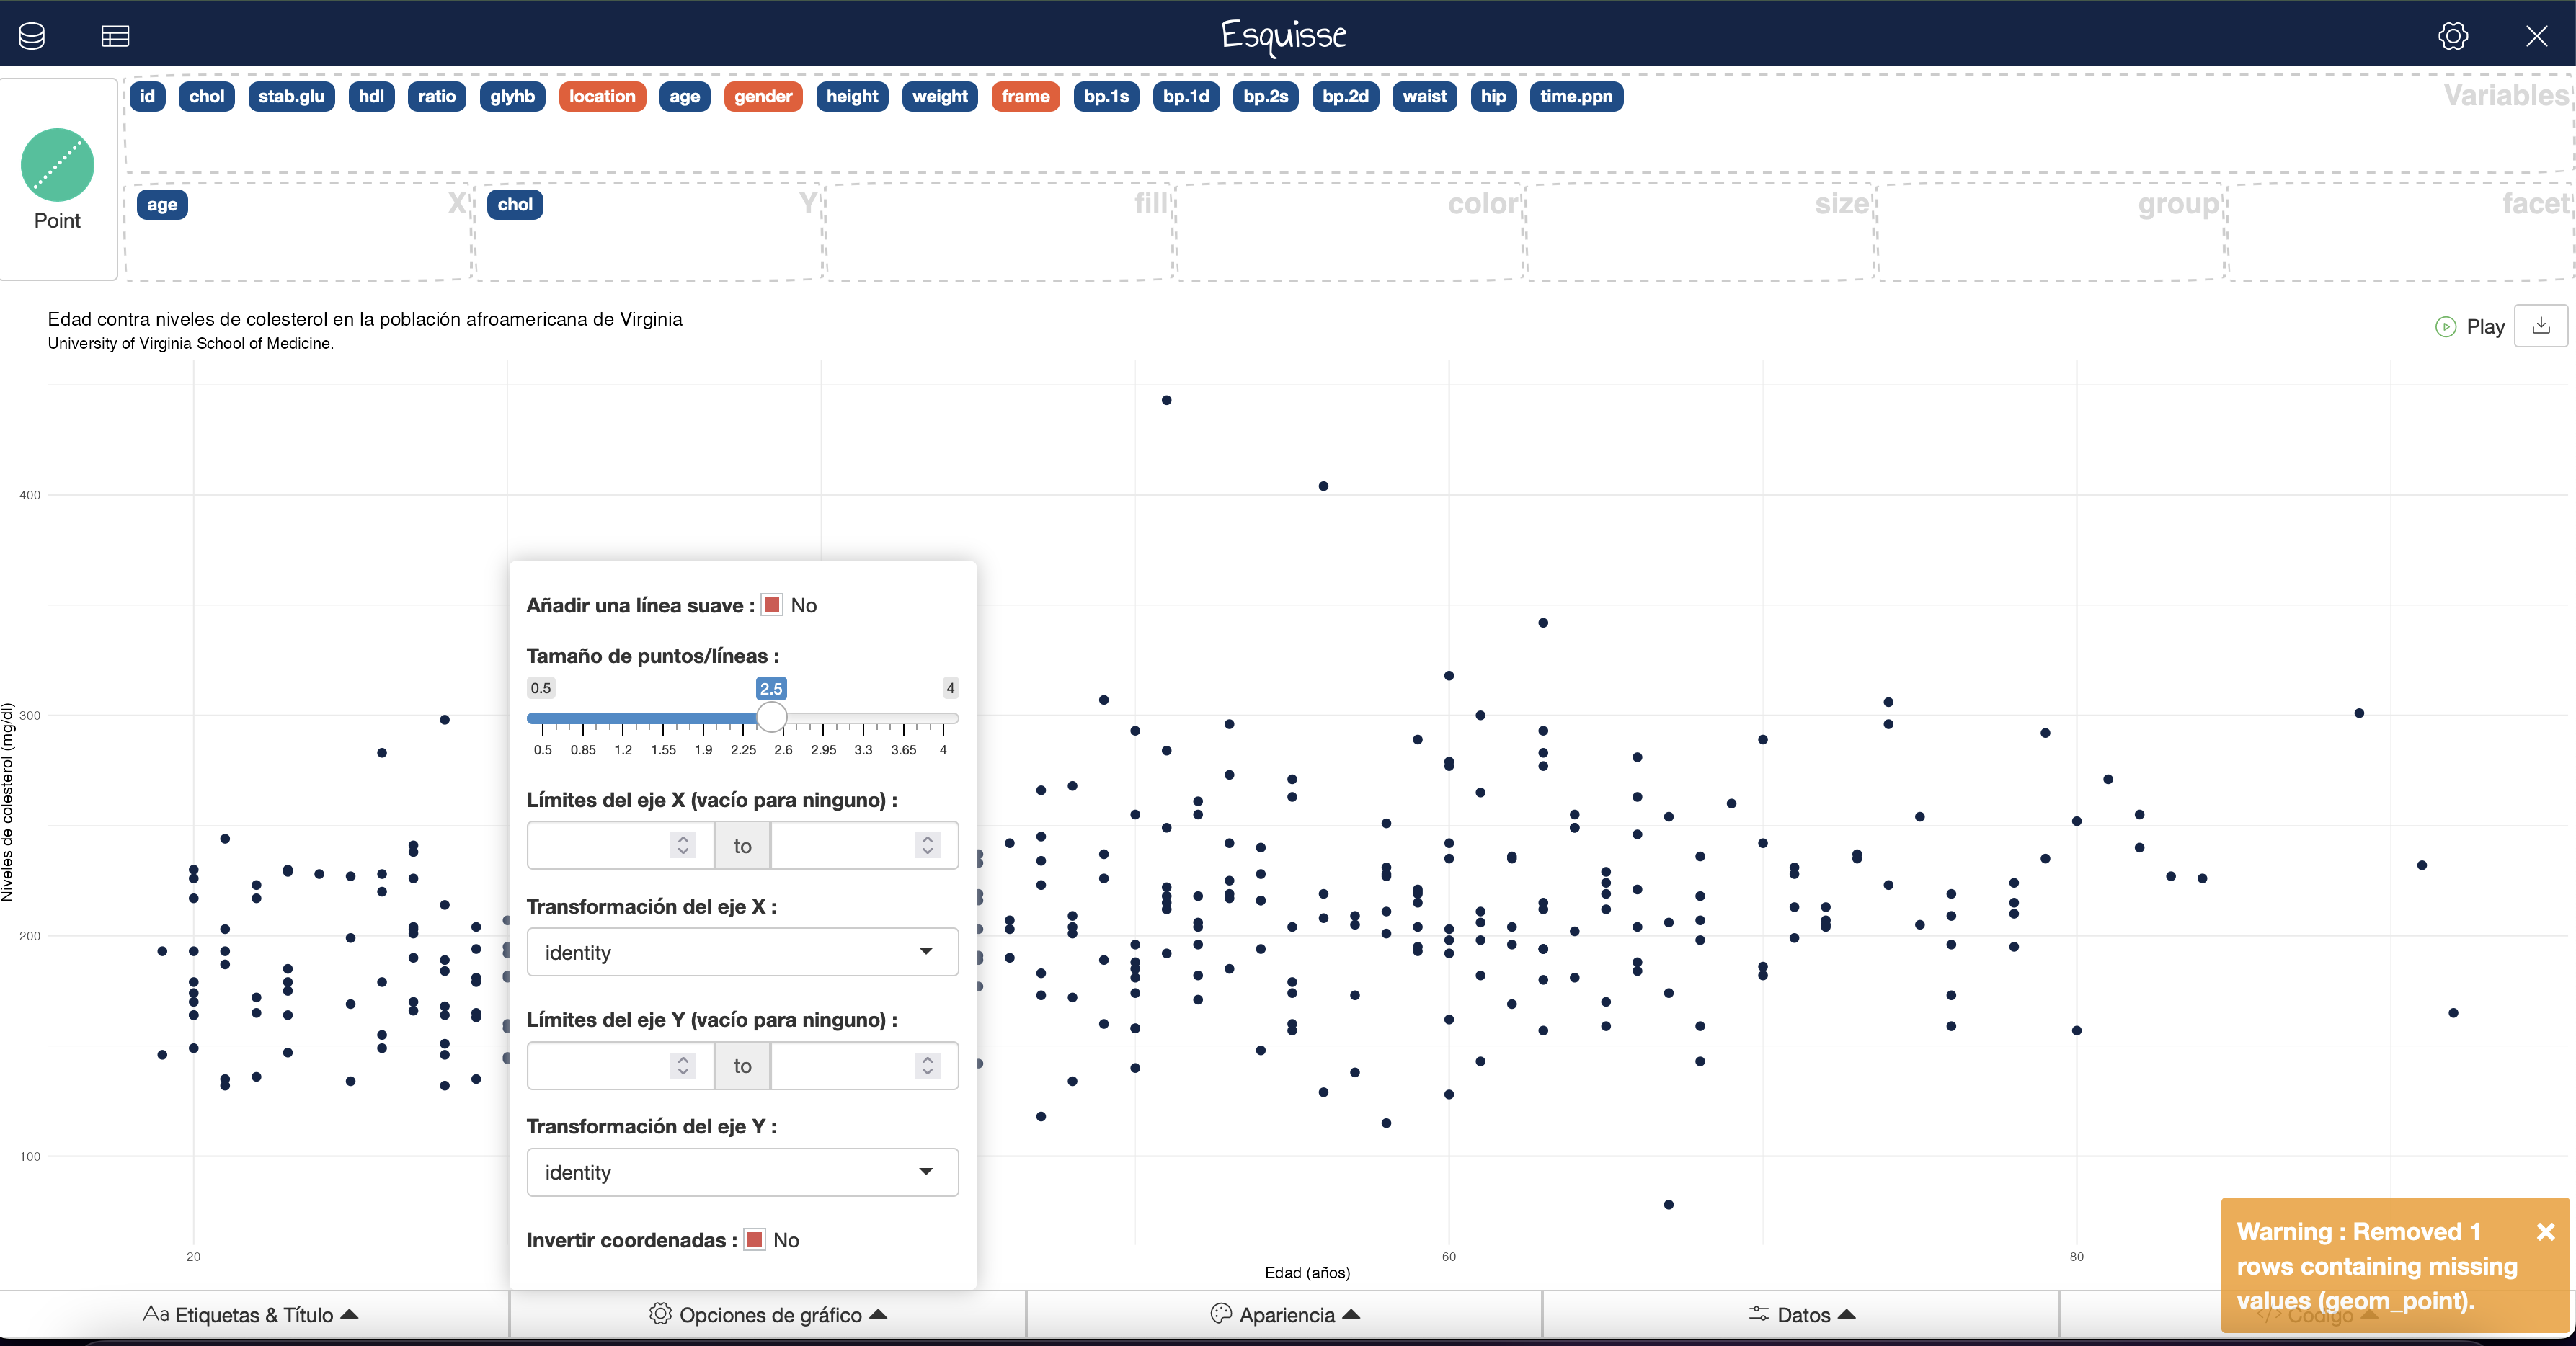Viewport: 2576px width, 1346px height.
Task: Click the point size slider handle
Action: coord(771,717)
